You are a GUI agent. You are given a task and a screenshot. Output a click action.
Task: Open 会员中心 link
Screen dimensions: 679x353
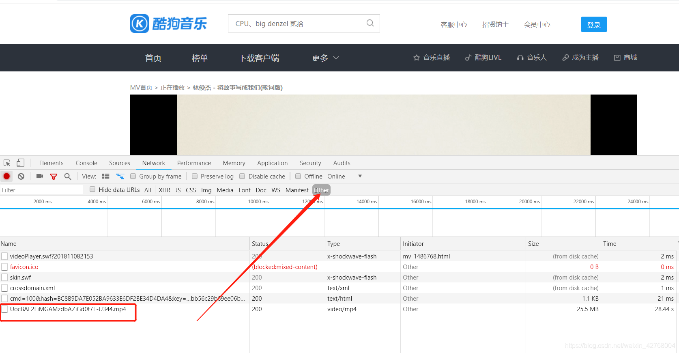pos(537,24)
